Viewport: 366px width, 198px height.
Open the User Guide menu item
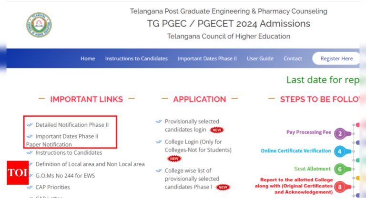(x=260, y=58)
